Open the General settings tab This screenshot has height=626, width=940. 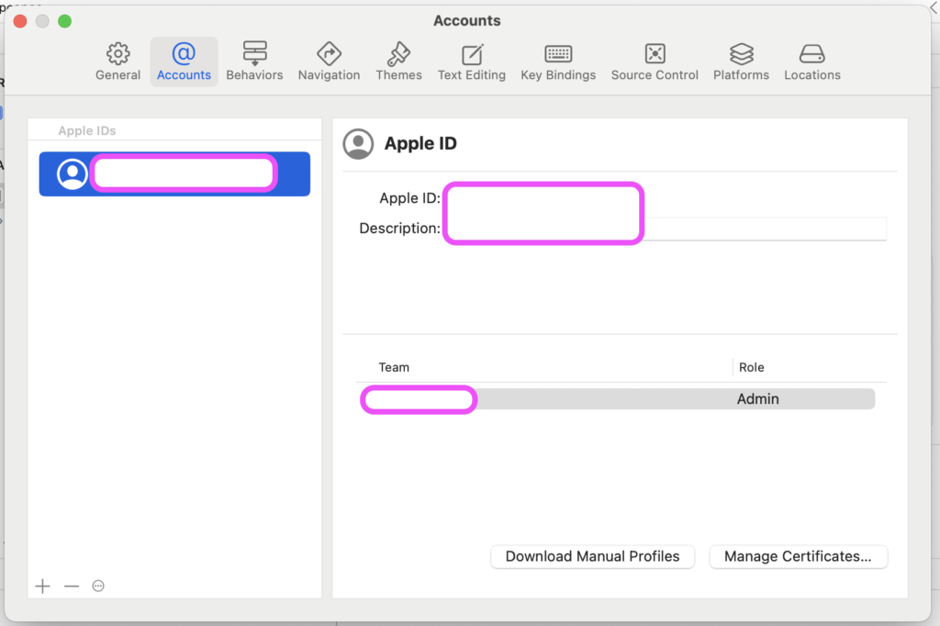pos(118,61)
